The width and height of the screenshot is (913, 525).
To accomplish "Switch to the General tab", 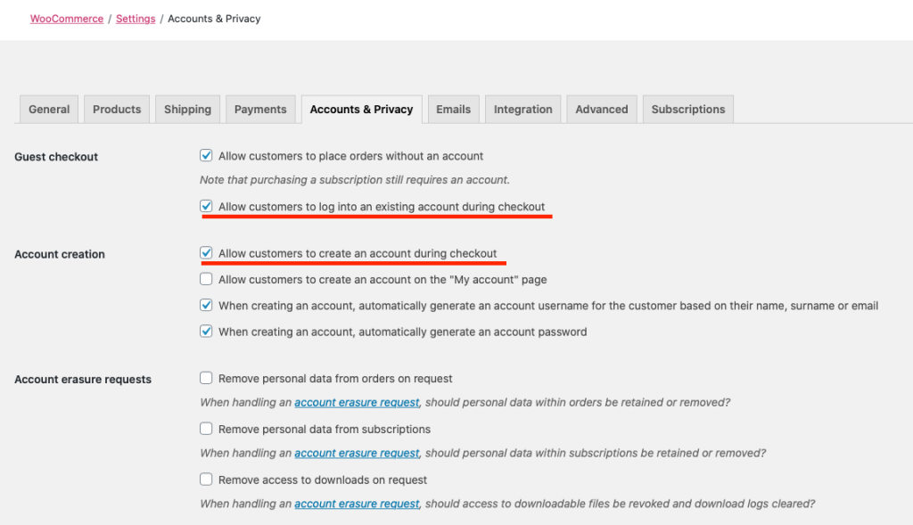I will click(49, 110).
